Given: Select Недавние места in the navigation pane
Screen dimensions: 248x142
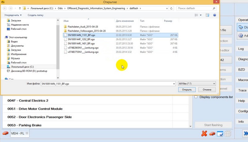Looking at the screenshot, I should pos(20,25).
